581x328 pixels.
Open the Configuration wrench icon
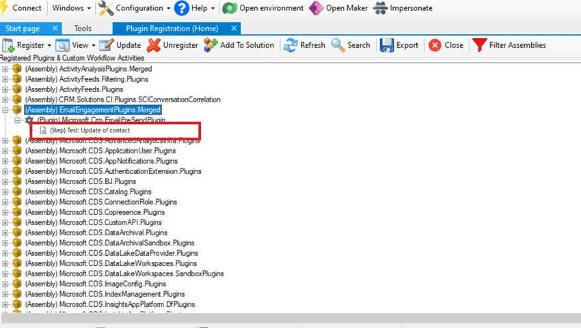coord(106,8)
